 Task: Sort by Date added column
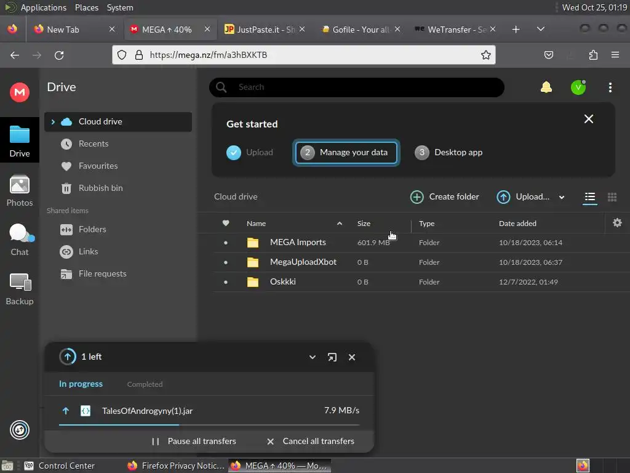click(517, 223)
